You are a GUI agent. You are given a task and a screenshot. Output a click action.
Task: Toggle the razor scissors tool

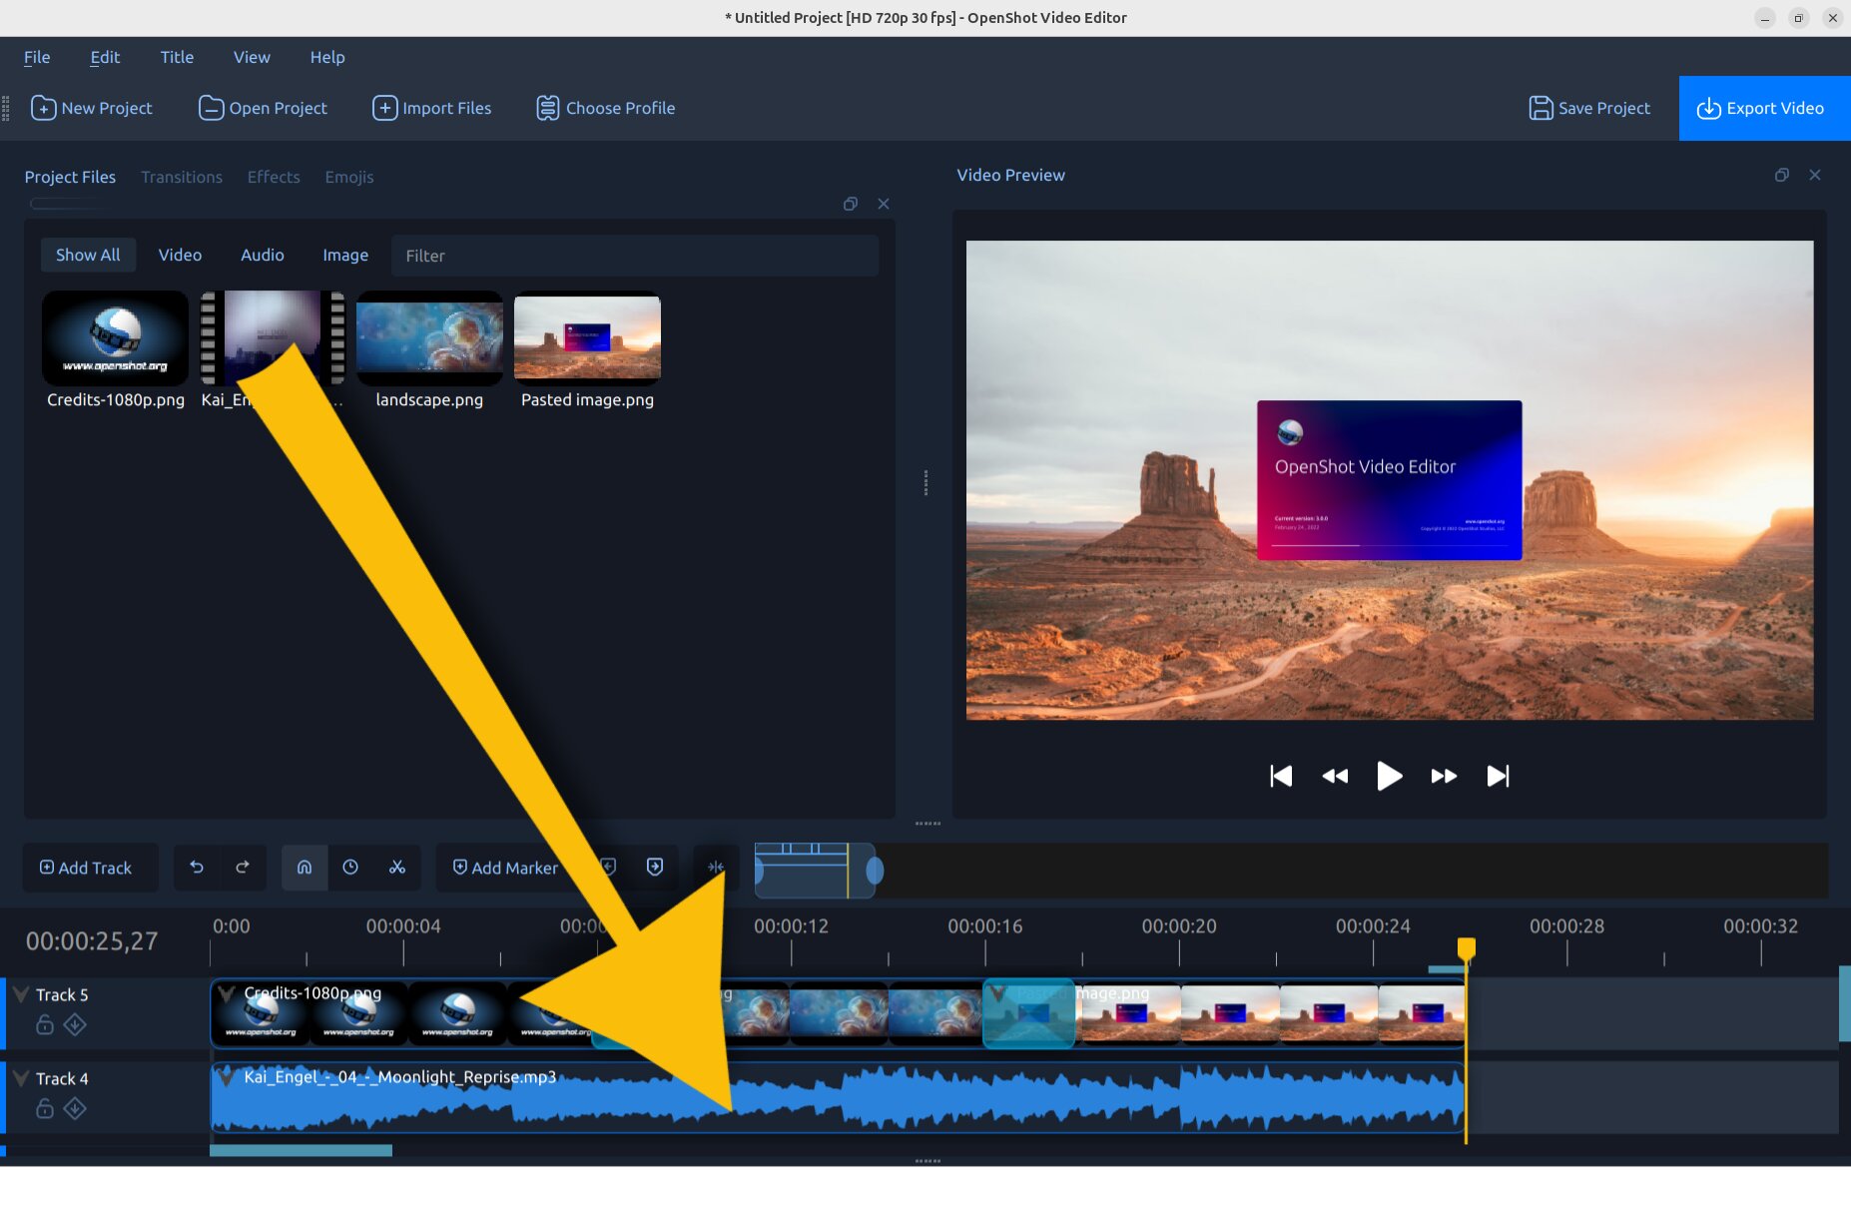[397, 867]
